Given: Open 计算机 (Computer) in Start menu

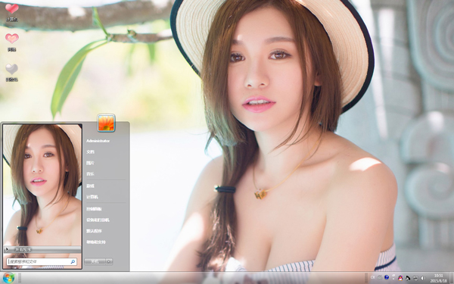Looking at the screenshot, I should click(x=92, y=197).
